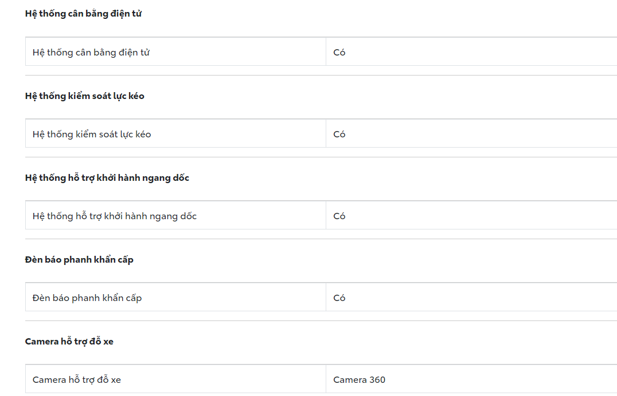Click the bold Hệ thống hỗ trợ khởi hành ngang dốc heading
Viewport: 617px width, 396px height.
[x=107, y=178]
